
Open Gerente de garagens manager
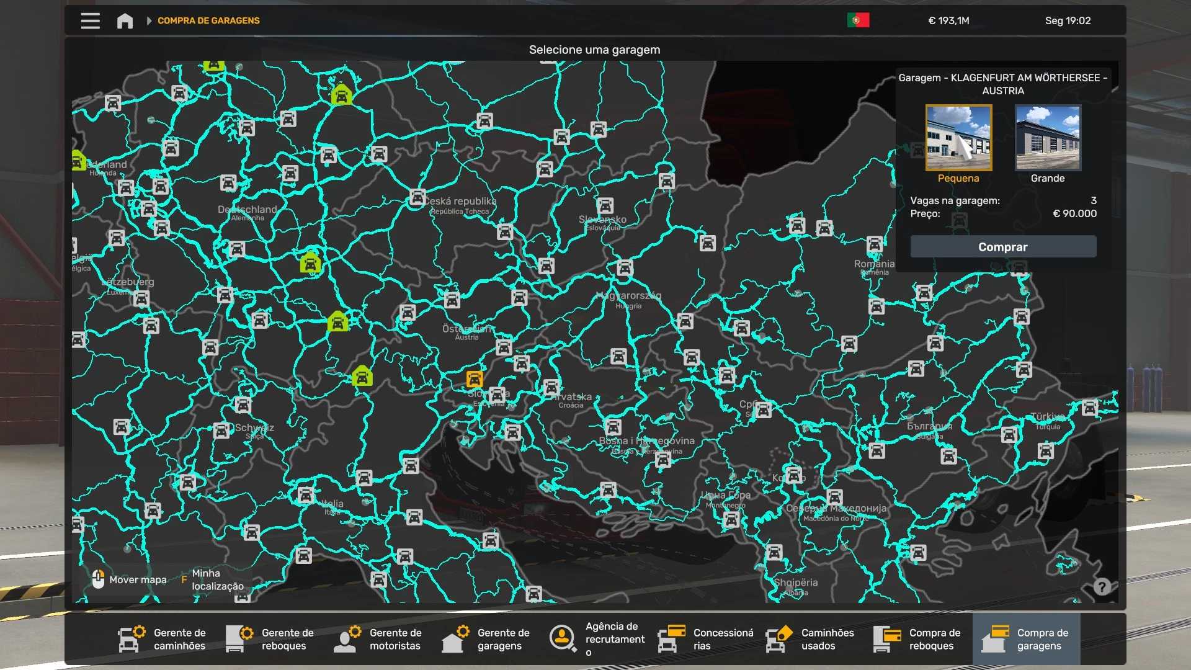click(x=486, y=639)
